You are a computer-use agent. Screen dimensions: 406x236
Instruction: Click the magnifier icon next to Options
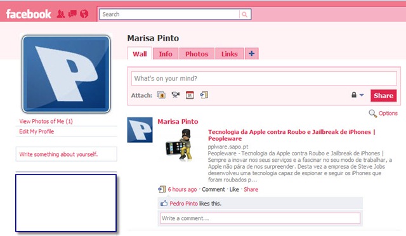tap(372, 114)
